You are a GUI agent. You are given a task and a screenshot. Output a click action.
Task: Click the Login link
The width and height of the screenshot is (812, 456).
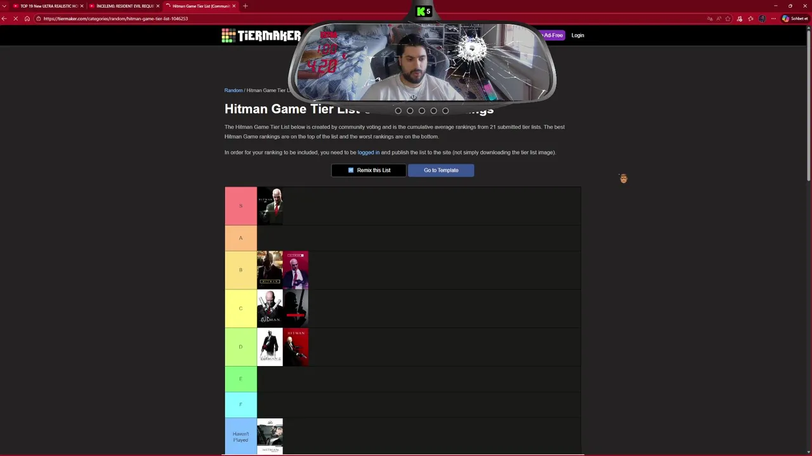tap(577, 35)
